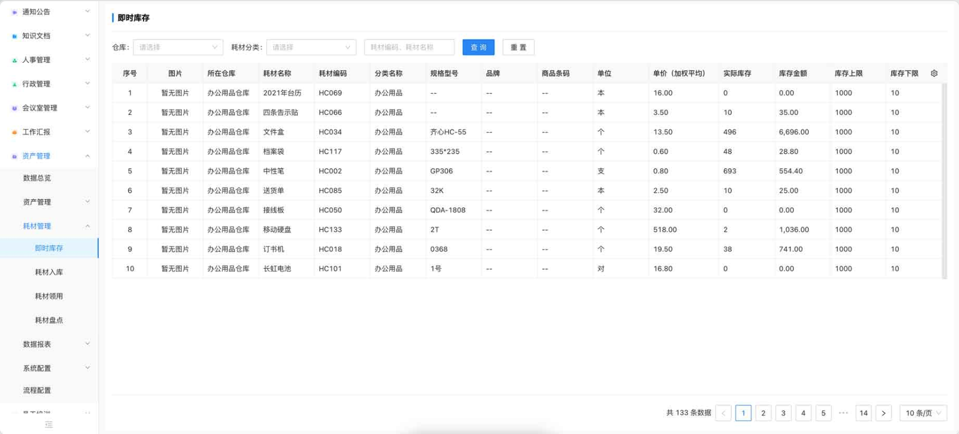The image size is (959, 434).
Task: Open the 仓库 select dropdown
Action: click(x=178, y=48)
